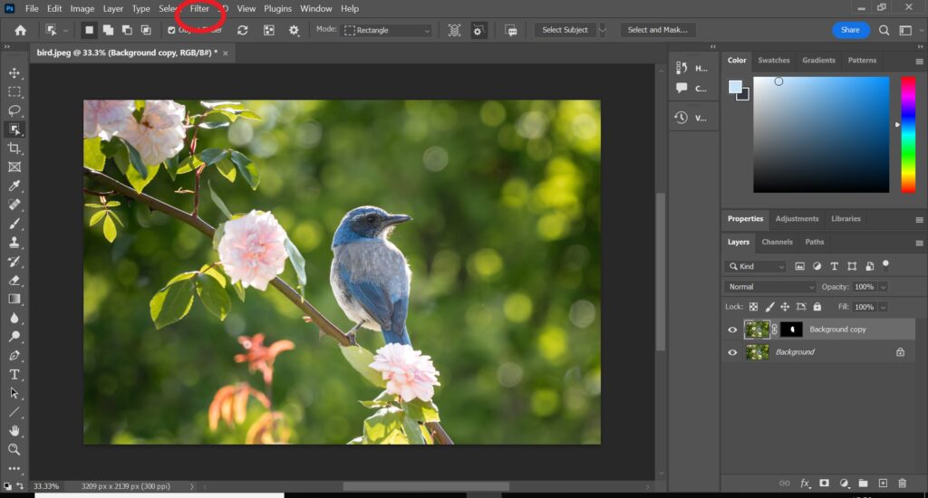928x498 pixels.
Task: Create a new layer with plus icon
Action: [883, 484]
